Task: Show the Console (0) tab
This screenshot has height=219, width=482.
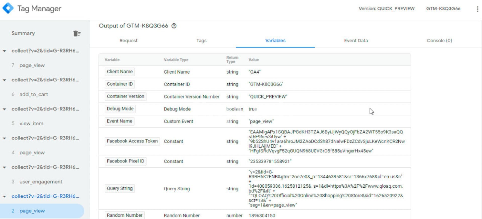Action: click(439, 41)
